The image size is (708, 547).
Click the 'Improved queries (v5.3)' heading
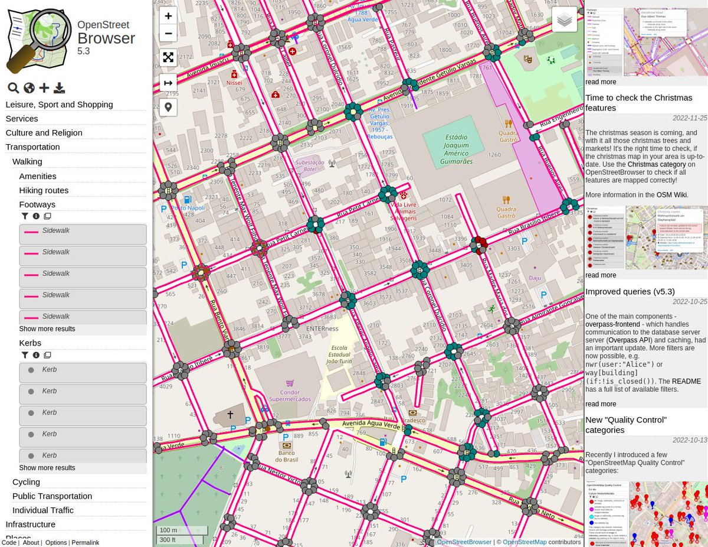(630, 291)
